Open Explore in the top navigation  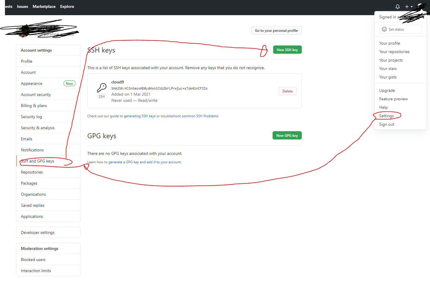click(67, 6)
